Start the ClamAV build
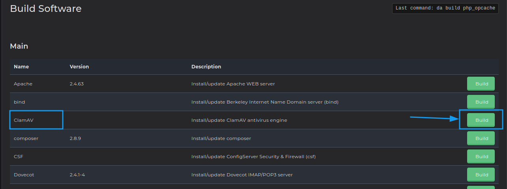507x189 pixels. 481,120
